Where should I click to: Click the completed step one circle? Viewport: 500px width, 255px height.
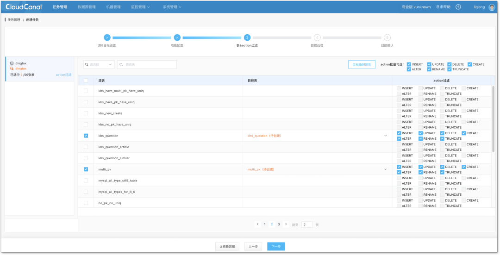107,37
